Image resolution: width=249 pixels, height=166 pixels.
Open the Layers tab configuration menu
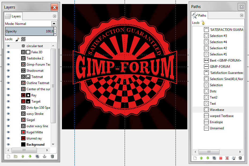click(x=54, y=16)
